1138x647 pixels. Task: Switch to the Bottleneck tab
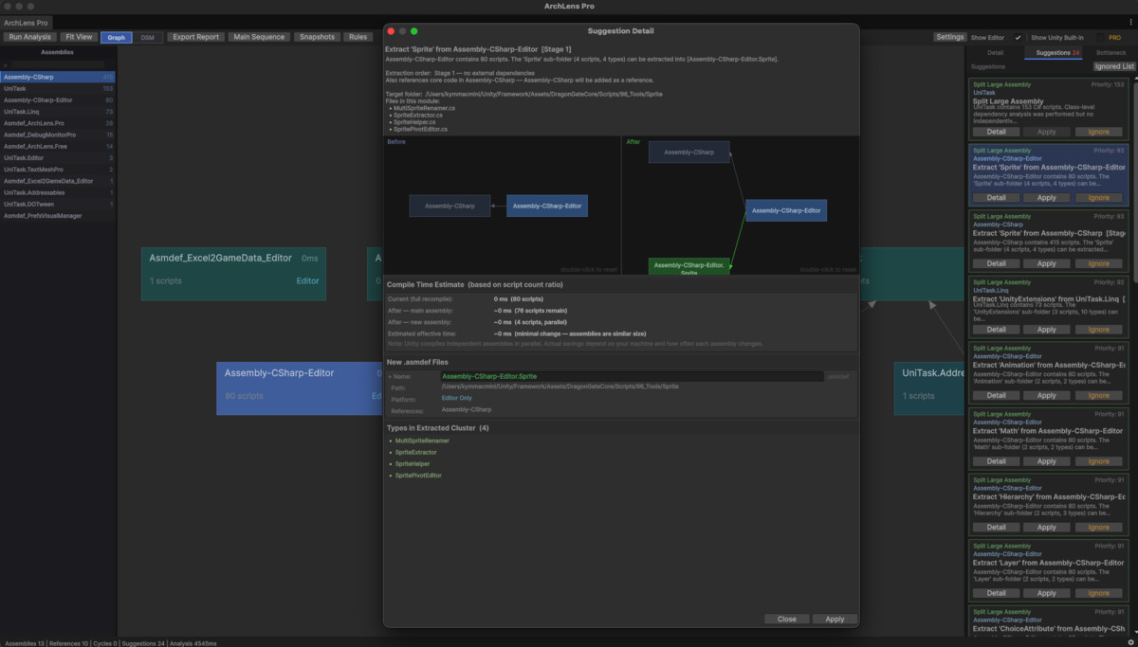pos(1110,52)
